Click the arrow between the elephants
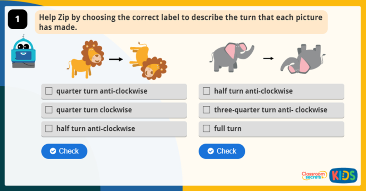 coord(268,58)
